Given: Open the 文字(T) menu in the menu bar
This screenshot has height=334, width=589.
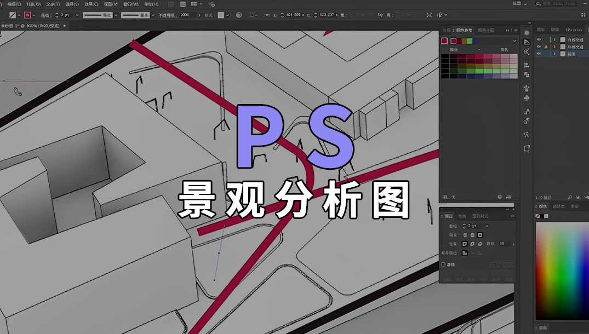Looking at the screenshot, I should pos(53,4).
